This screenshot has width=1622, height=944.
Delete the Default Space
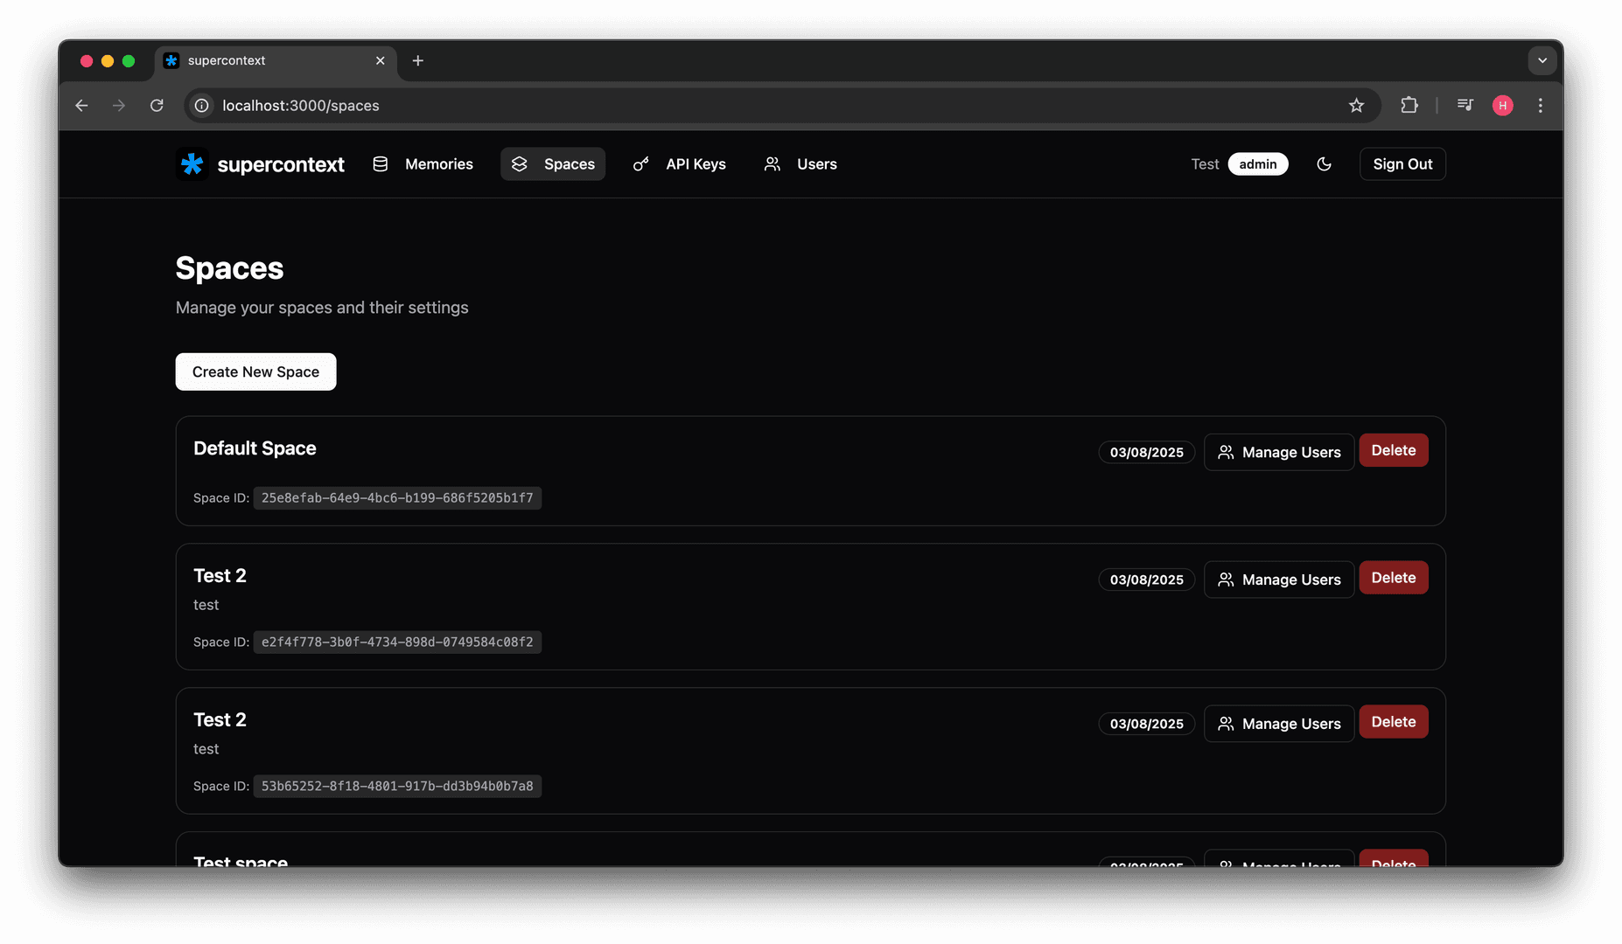[1393, 450]
